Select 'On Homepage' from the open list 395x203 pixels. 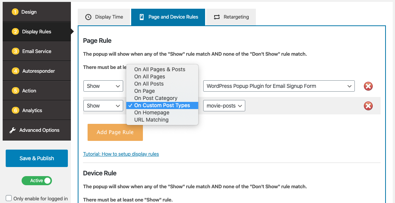[x=152, y=112]
